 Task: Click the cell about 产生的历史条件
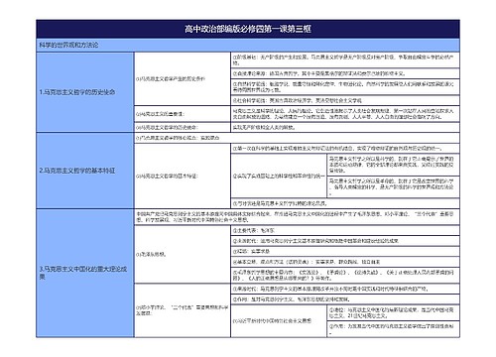(x=183, y=79)
